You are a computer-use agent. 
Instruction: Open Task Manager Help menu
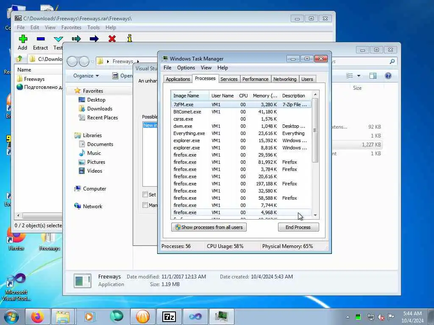(x=223, y=68)
